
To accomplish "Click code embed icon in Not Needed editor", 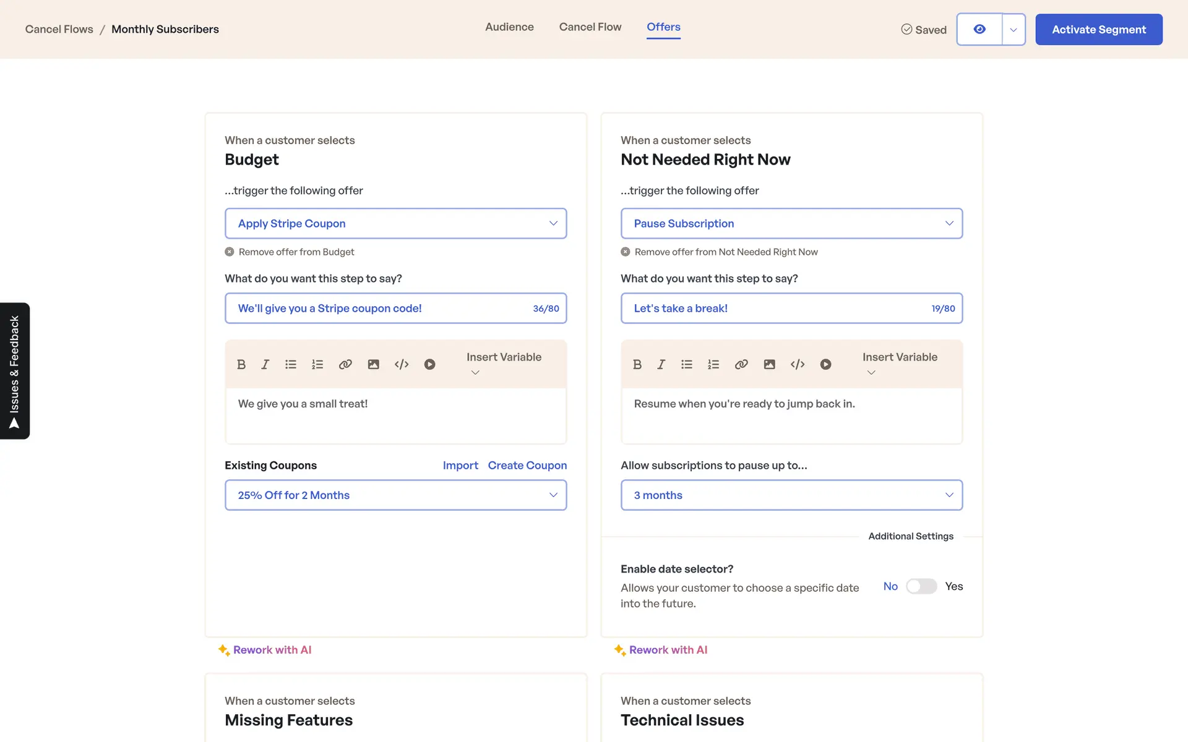I will point(797,364).
